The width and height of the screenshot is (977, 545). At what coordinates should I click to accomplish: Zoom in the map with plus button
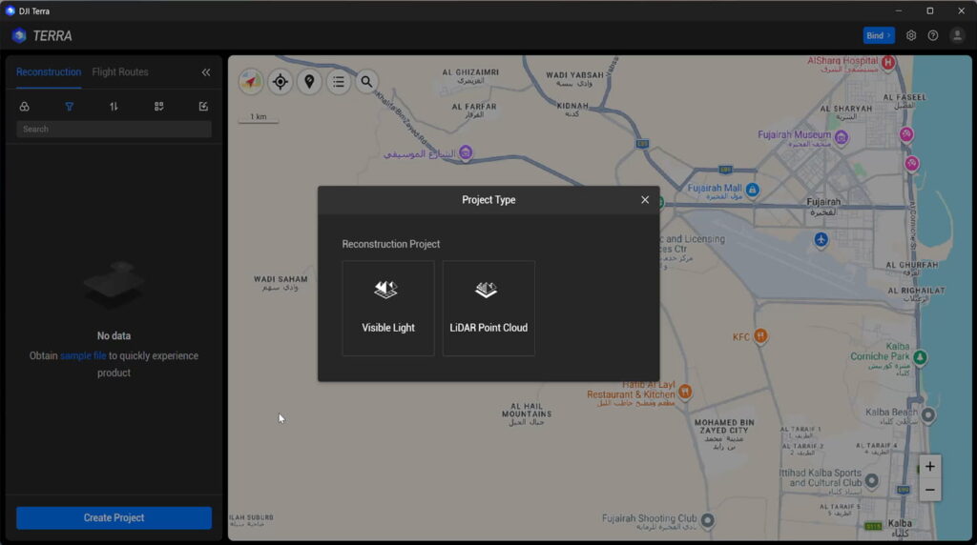[929, 466]
